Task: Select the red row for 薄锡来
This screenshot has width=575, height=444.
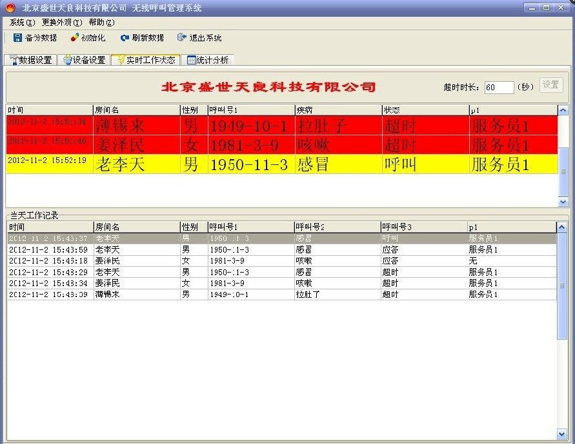Action: tap(282, 126)
